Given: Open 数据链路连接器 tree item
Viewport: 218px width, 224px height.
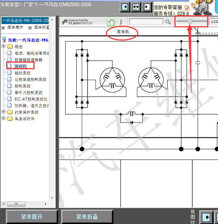Looking at the screenshot, I should [x=28, y=60].
